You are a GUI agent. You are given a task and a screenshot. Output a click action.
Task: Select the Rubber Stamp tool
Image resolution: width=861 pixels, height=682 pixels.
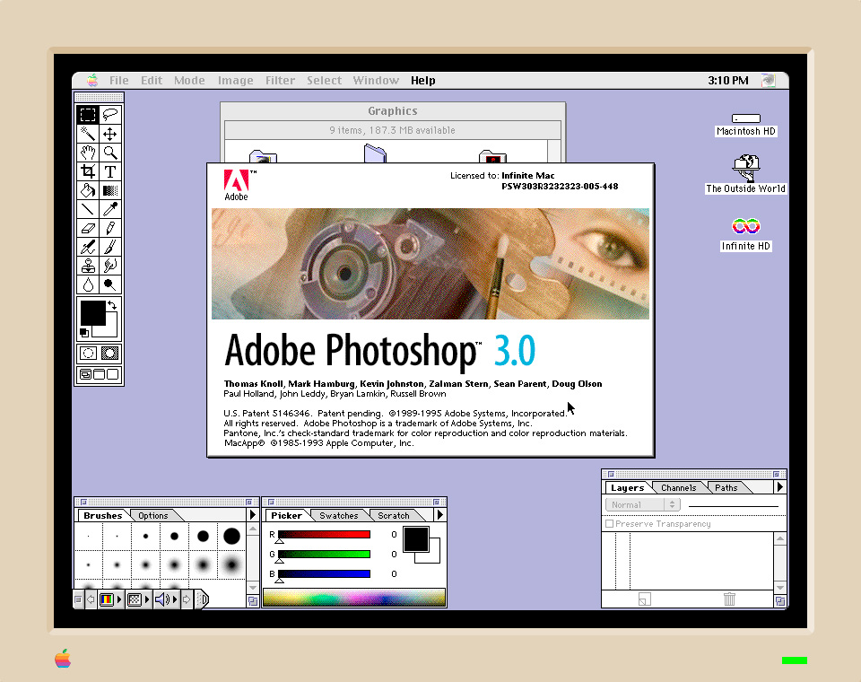point(88,266)
